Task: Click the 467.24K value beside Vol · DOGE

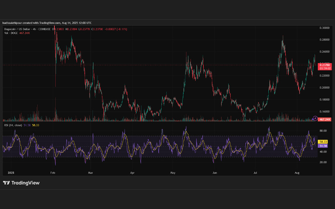Action: [24, 33]
